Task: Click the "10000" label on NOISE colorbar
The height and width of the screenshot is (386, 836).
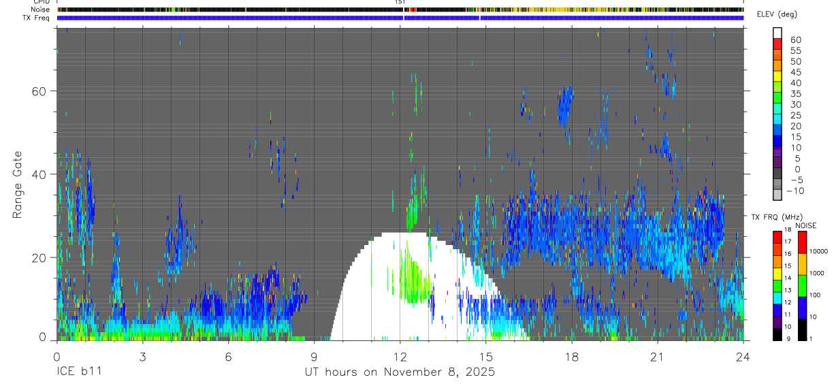Action: coord(818,251)
